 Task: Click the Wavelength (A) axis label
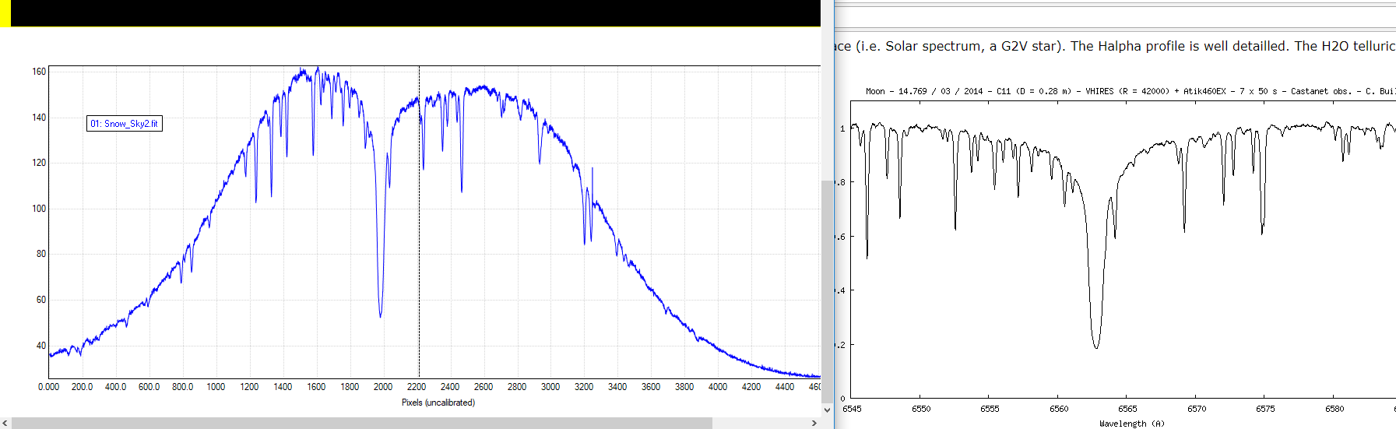(x=1131, y=424)
